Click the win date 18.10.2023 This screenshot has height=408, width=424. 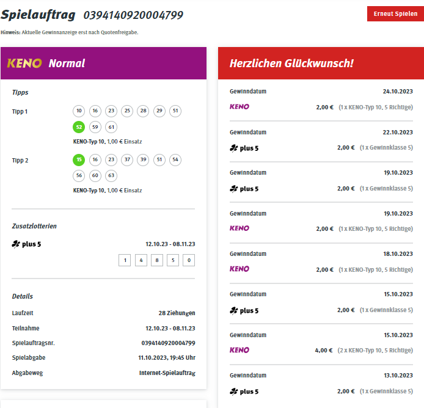point(398,254)
